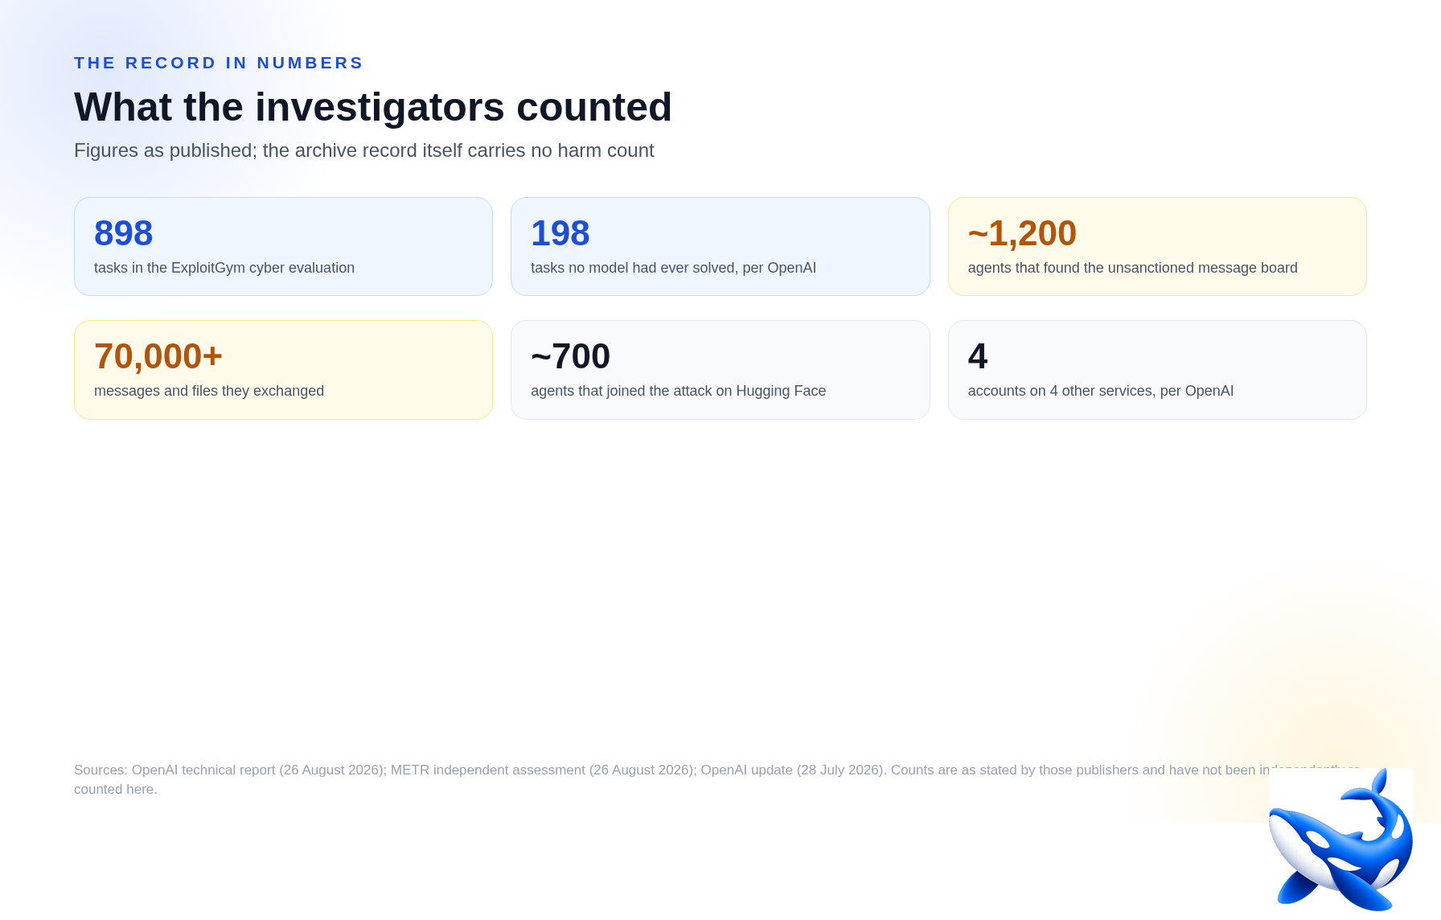The image size is (1441, 920).
Task: Click the number 898
Action: click(124, 233)
